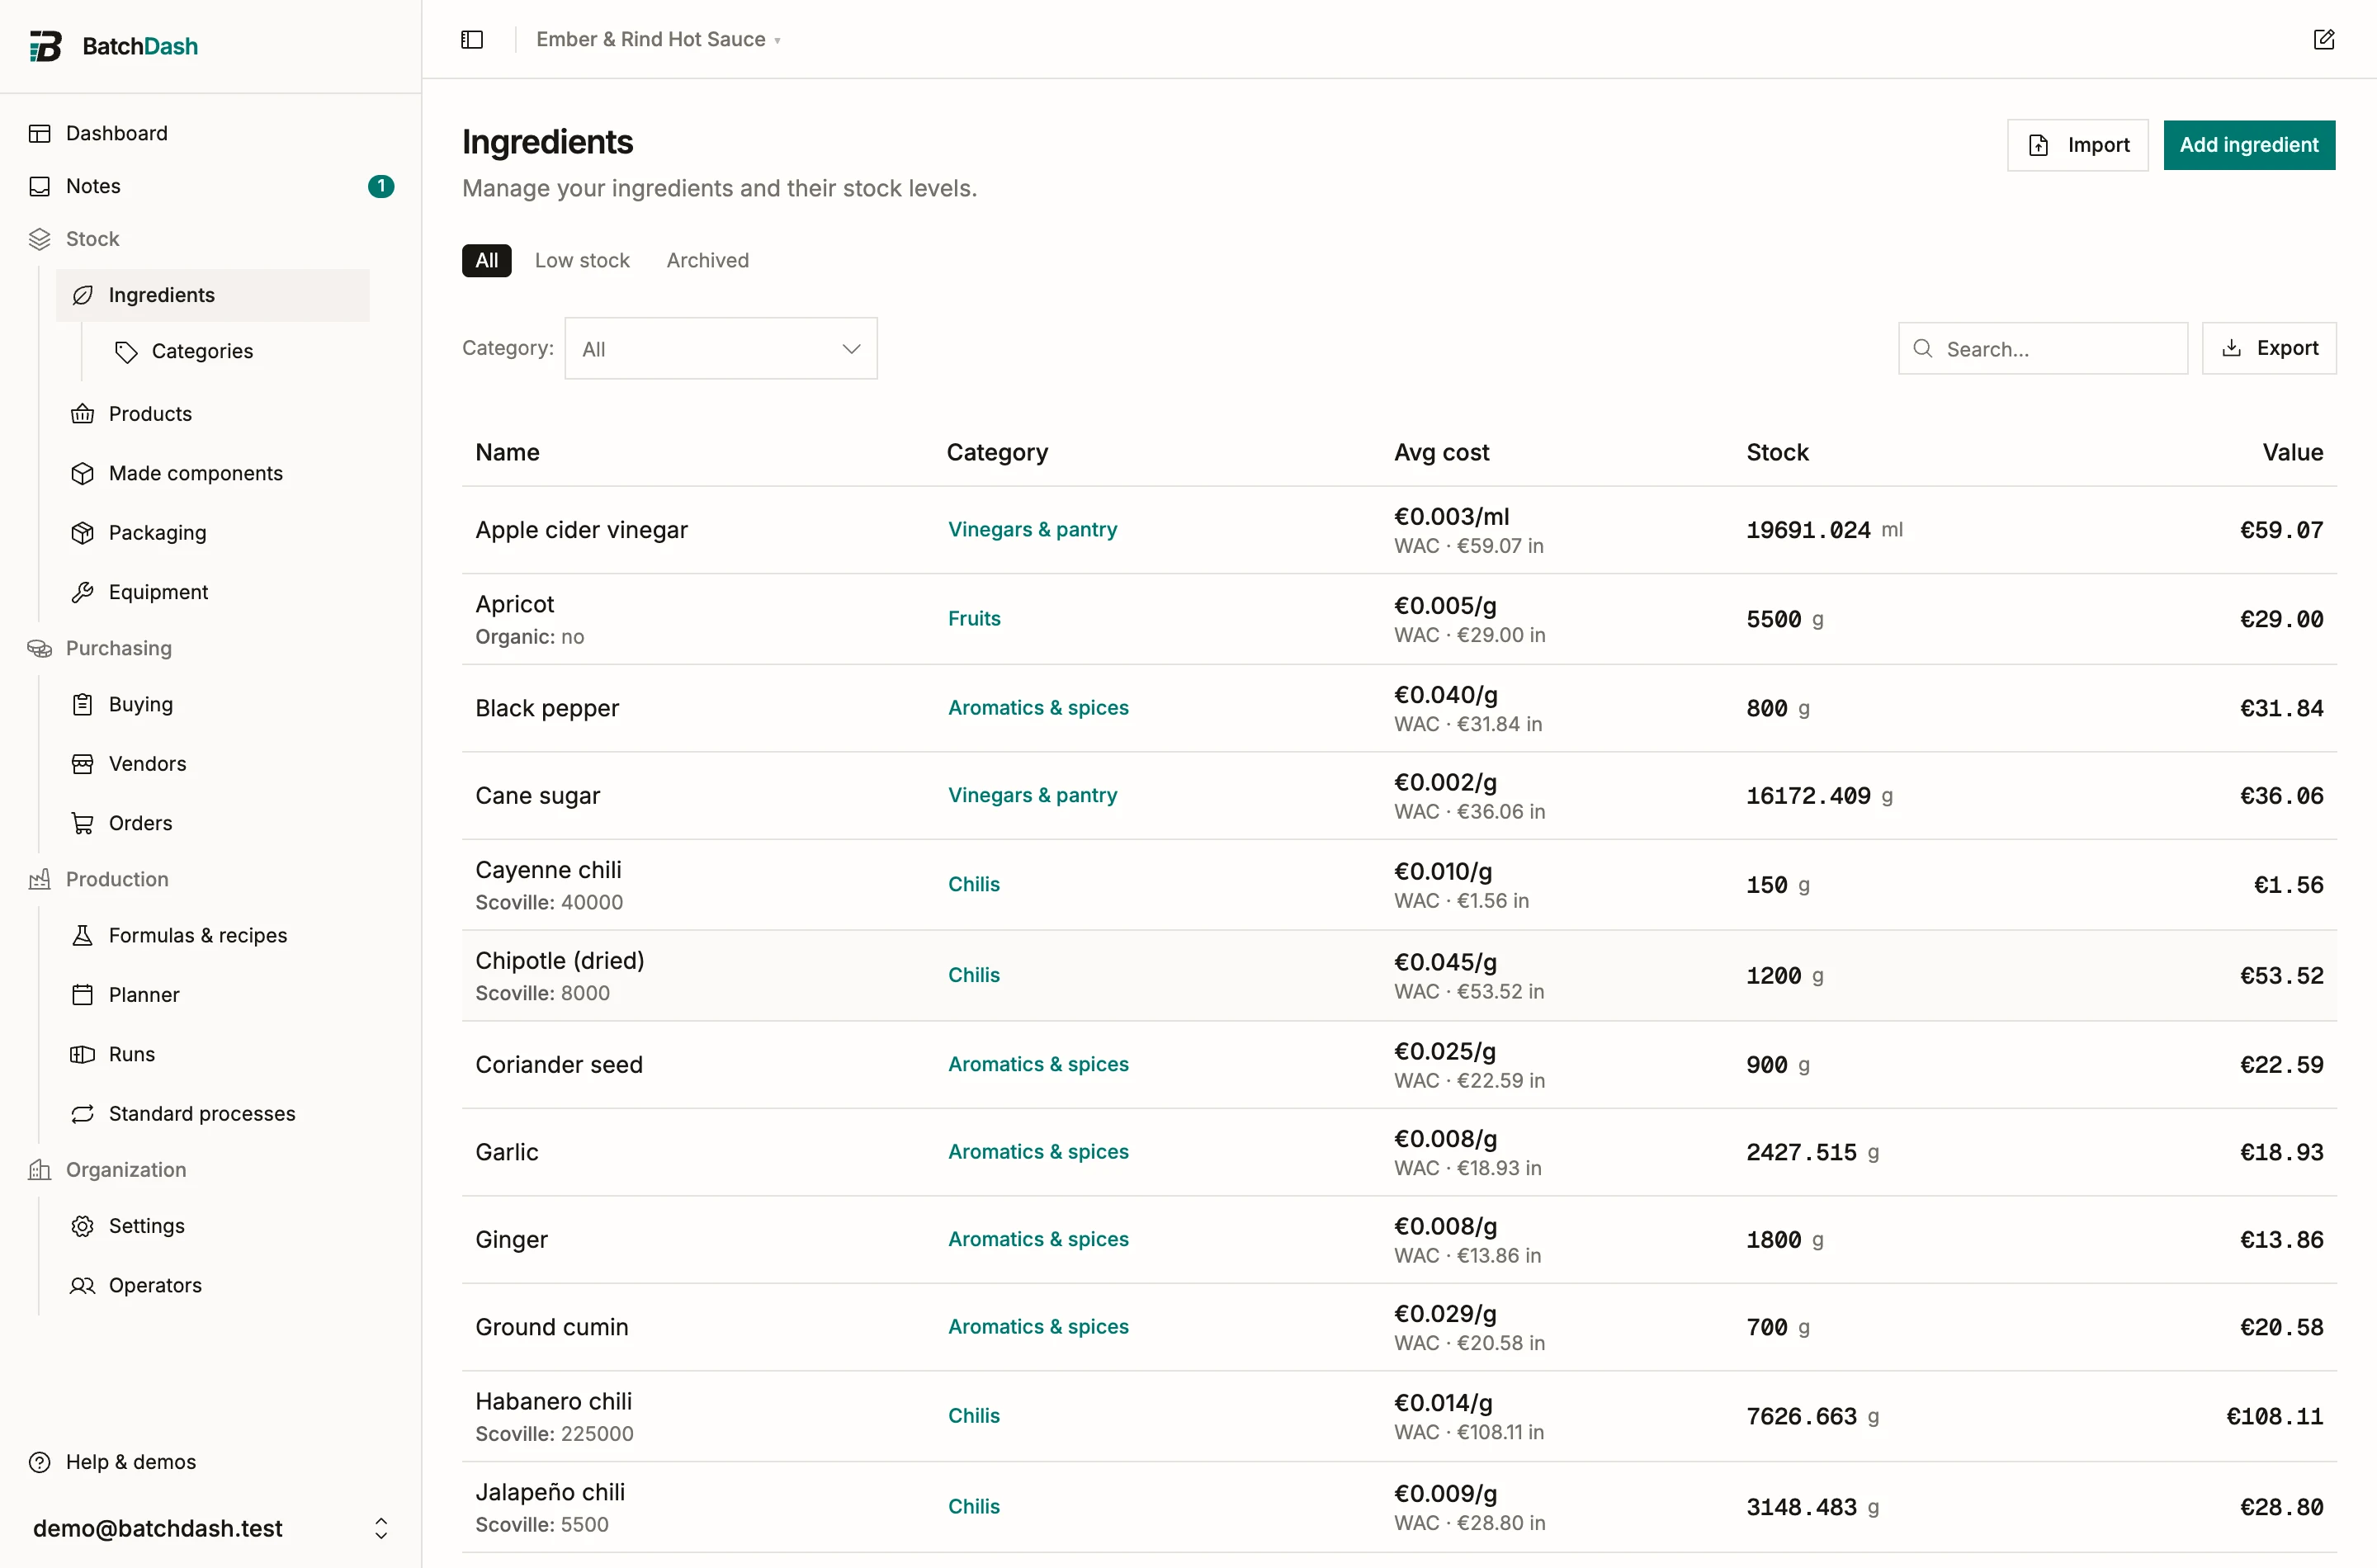Image resolution: width=2377 pixels, height=1568 pixels.
Task: Open Aromatics & spices link for Black pepper
Action: [1038, 707]
